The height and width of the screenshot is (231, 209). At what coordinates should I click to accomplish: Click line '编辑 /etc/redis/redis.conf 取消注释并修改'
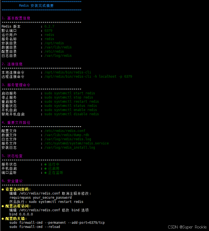click(50, 193)
